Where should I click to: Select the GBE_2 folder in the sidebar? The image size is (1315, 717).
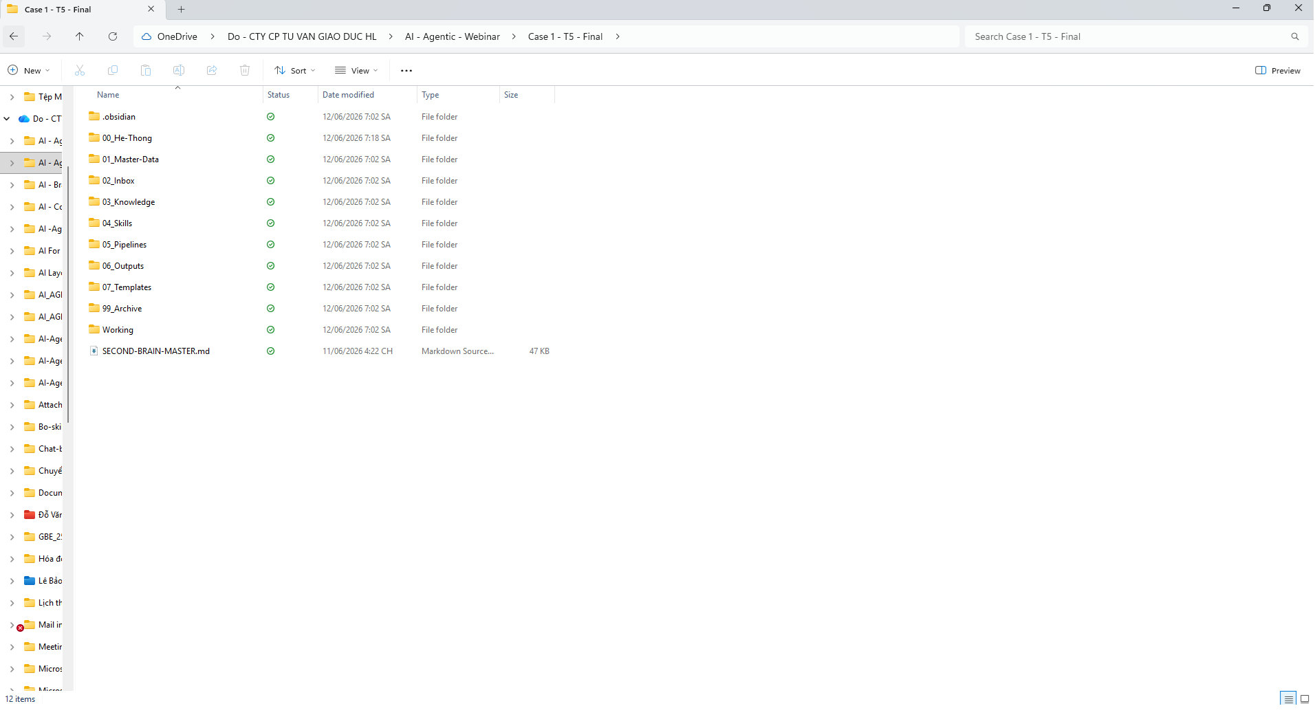point(43,536)
